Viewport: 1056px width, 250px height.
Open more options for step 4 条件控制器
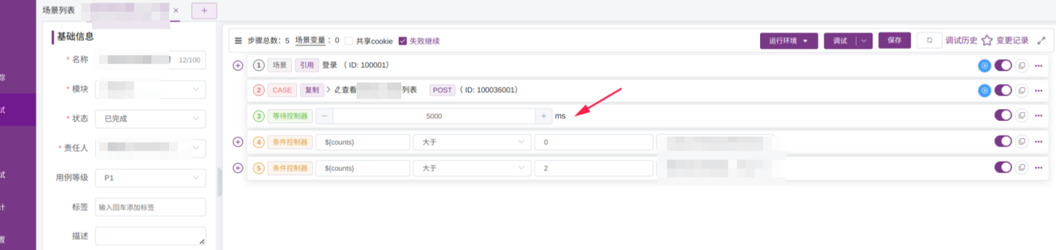click(1039, 141)
